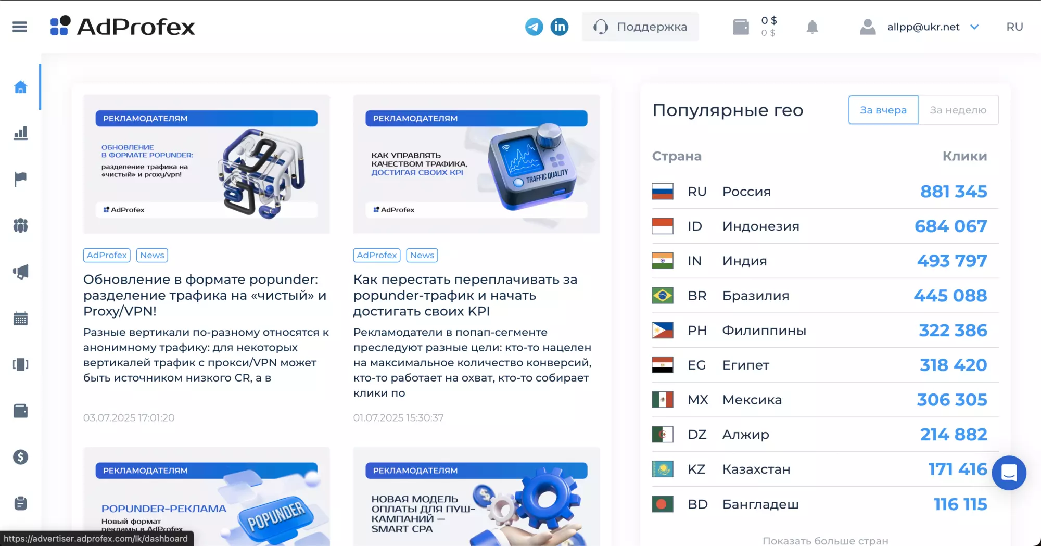The image size is (1041, 546).
Task: Open the flag icon in sidebar
Action: (x=20, y=179)
